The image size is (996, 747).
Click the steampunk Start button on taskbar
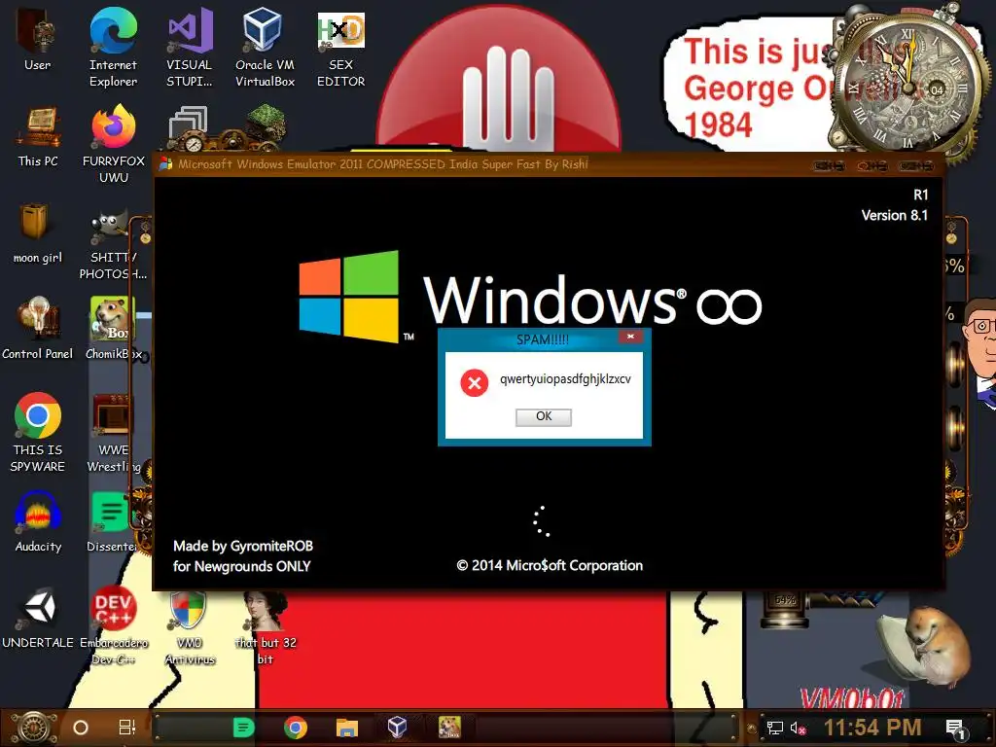[34, 728]
